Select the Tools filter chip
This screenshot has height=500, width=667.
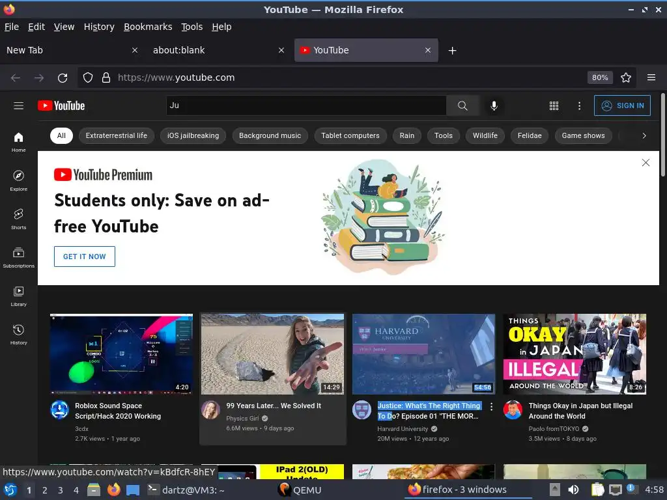click(x=443, y=135)
